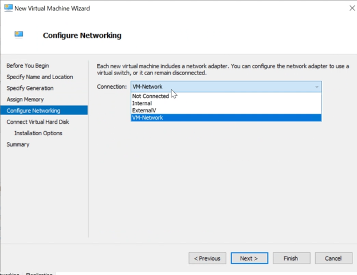This screenshot has width=357, height=275.
Task: Click the Previous button
Action: pyautogui.click(x=207, y=258)
